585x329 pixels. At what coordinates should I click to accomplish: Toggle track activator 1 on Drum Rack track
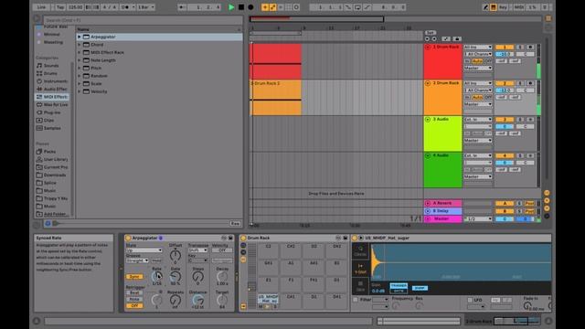(x=505, y=48)
